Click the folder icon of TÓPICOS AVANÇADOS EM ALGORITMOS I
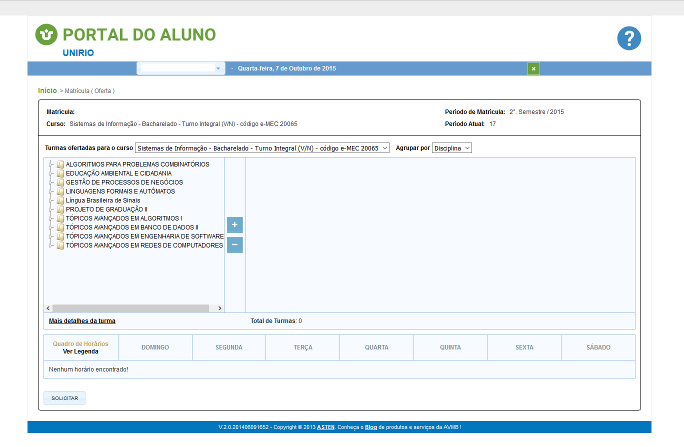 pyautogui.click(x=60, y=218)
